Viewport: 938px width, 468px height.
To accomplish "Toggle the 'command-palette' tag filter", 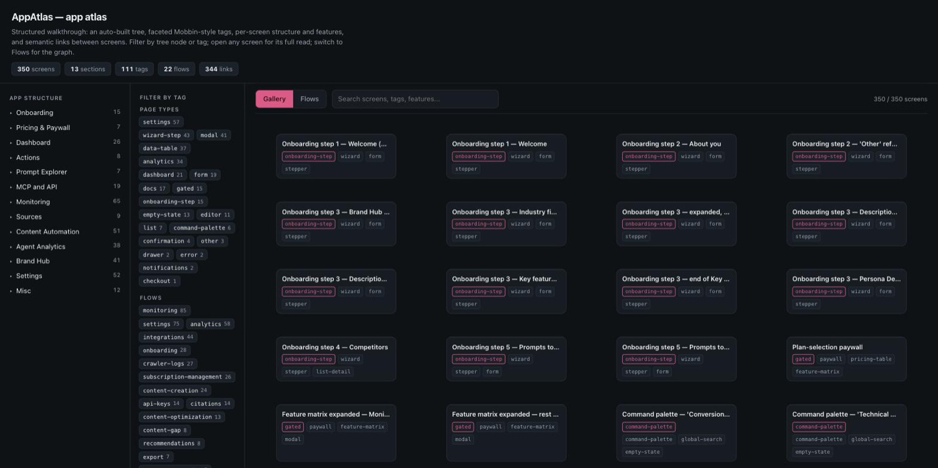I will [x=202, y=228].
